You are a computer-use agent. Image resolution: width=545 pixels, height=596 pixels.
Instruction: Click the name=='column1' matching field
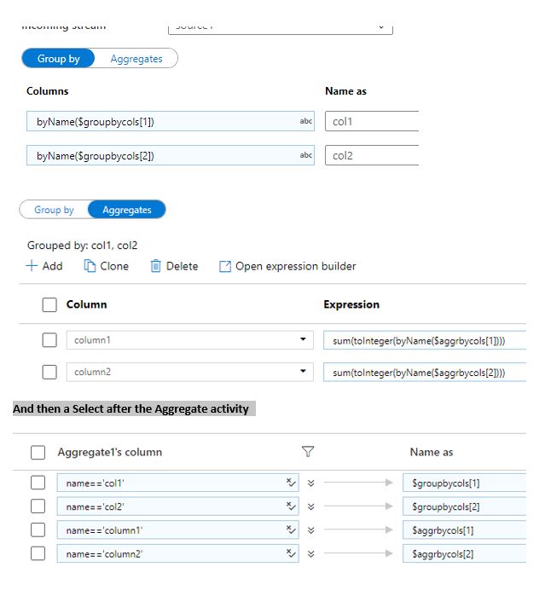(x=177, y=529)
